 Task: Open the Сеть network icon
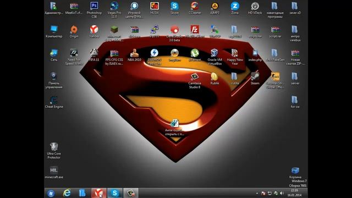pos(54,53)
